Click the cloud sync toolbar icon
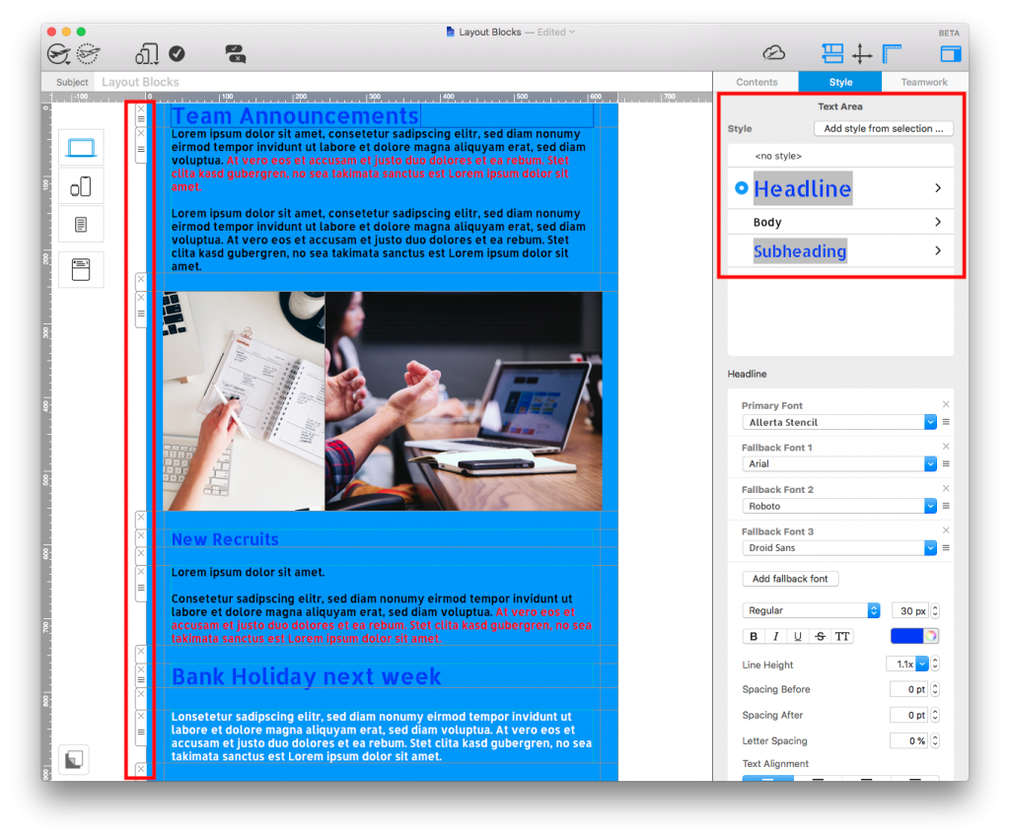The image size is (1010, 840). [x=773, y=53]
